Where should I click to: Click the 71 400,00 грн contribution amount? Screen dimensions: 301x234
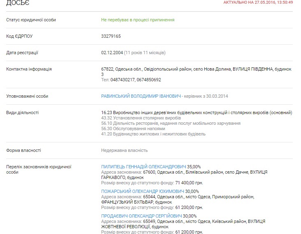188,183
